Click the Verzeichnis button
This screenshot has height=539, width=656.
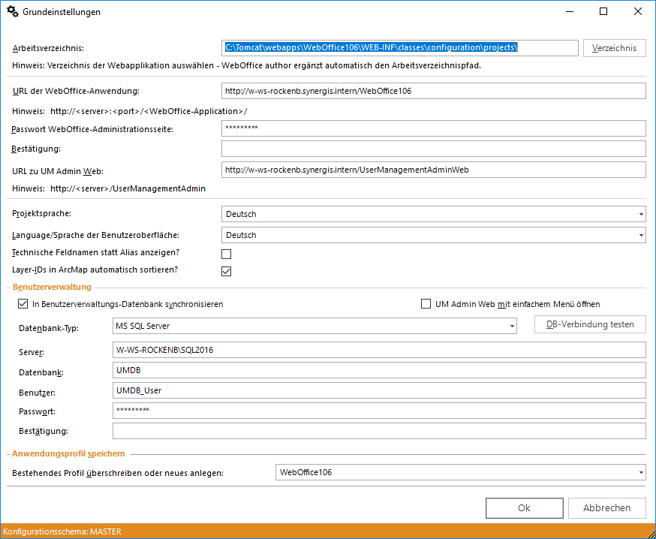615,47
